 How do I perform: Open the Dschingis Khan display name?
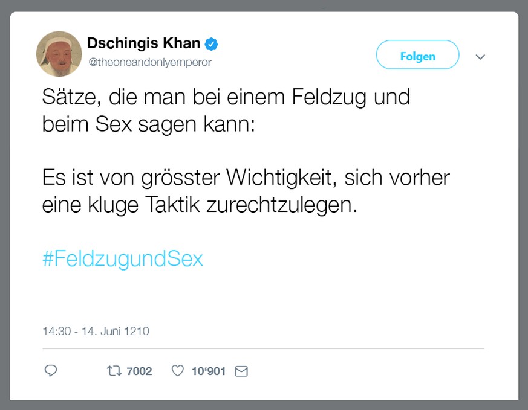point(143,43)
